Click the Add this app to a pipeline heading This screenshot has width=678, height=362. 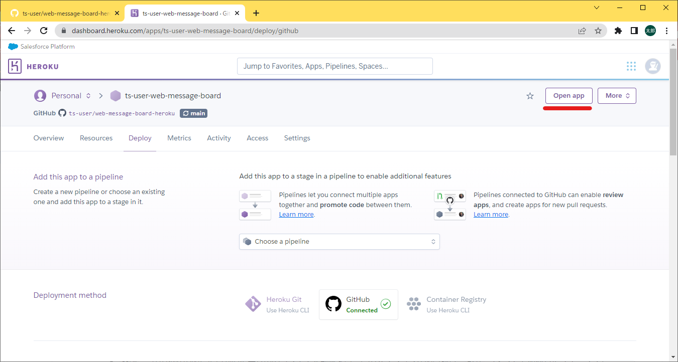click(x=78, y=177)
